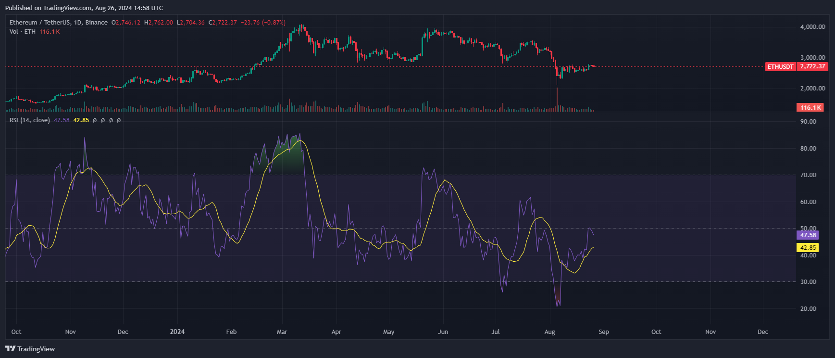Image resolution: width=835 pixels, height=358 pixels.
Task: Click the open value O2,746.12
Action: (x=126, y=23)
